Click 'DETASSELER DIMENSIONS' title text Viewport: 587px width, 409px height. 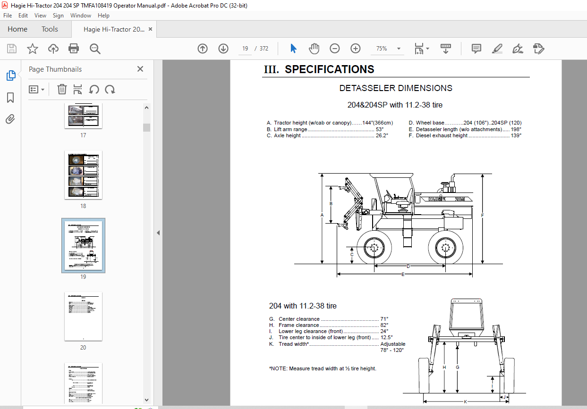tap(396, 88)
